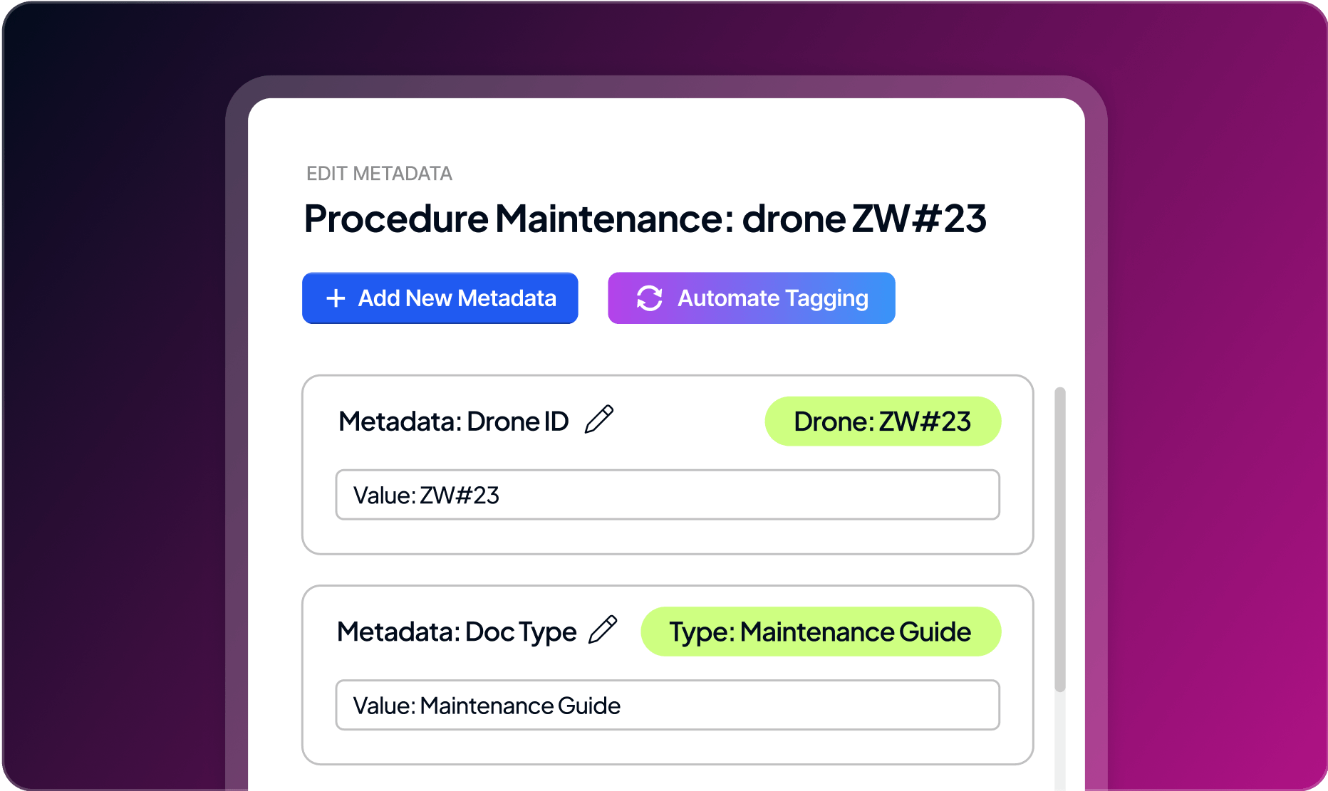Click the Procedure Maintenance: drone ZW#23 heading
The height and width of the screenshot is (791, 1328).
click(645, 219)
